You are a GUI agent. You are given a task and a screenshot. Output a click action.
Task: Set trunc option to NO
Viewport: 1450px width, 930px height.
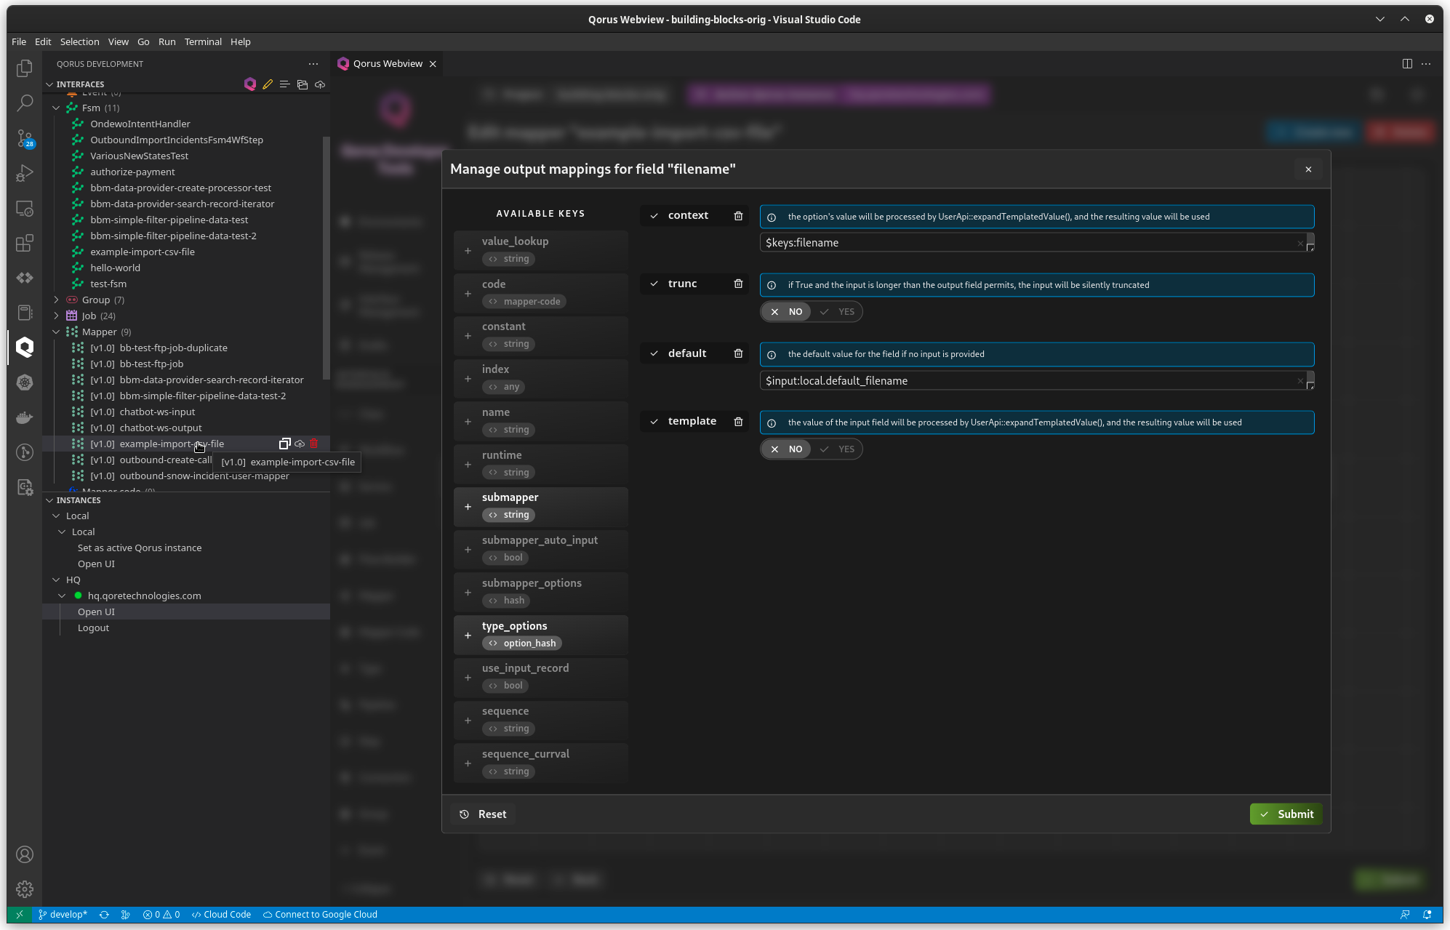786,312
